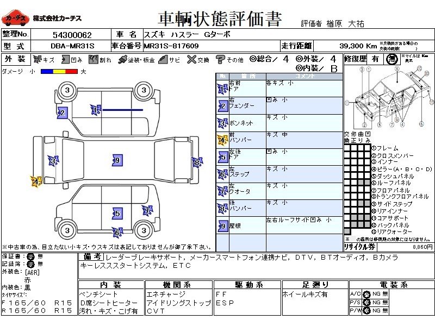Click the ⑬リアクォーター repair item label

[x=391, y=231]
